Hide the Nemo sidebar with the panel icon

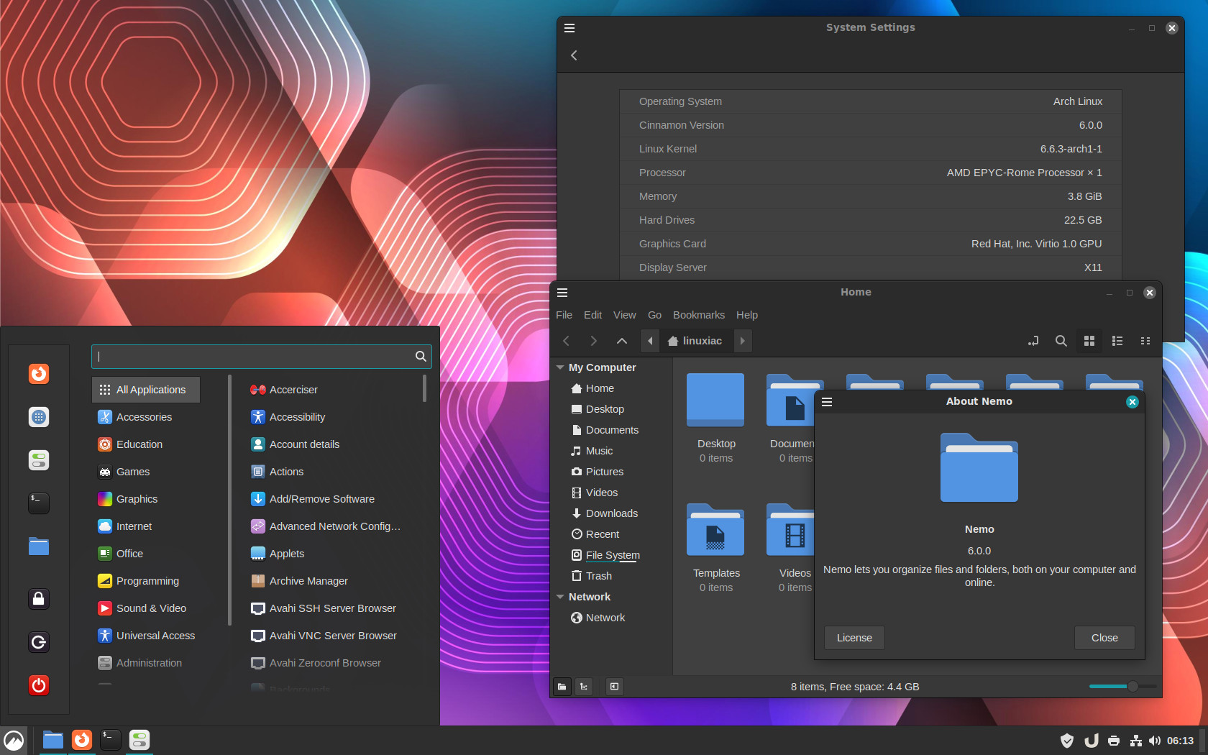614,687
